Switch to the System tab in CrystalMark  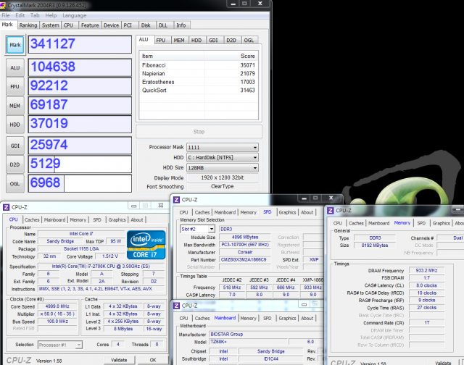pos(50,25)
